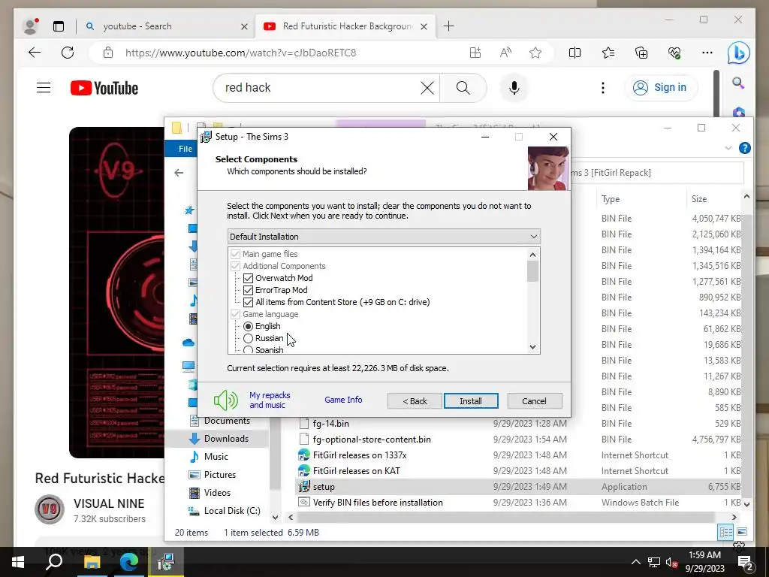Open Default Installation dropdown
This screenshot has height=577, width=769.
point(384,237)
